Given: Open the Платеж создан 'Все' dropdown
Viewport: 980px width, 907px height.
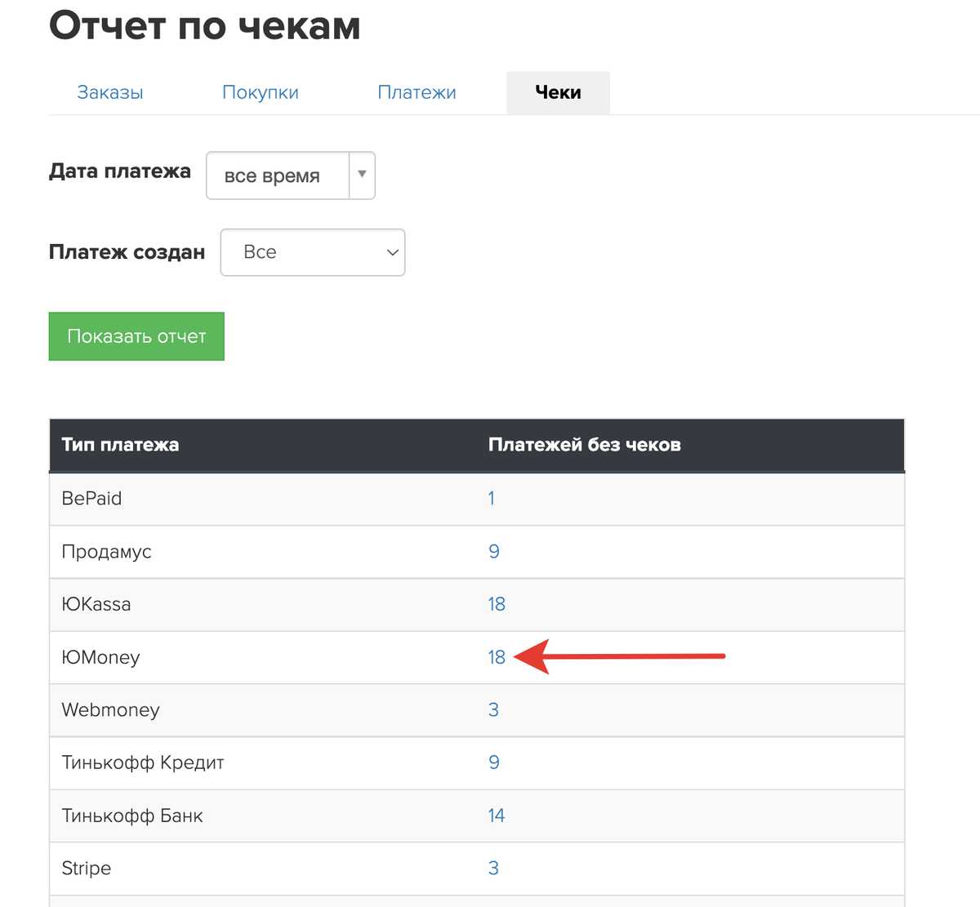Looking at the screenshot, I should [x=313, y=252].
